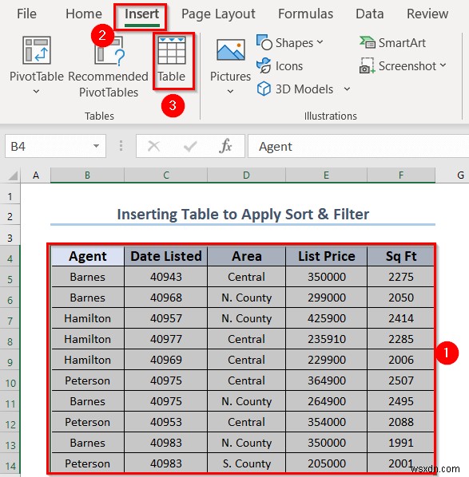Click the Cancel X formula bar icon

click(153, 146)
